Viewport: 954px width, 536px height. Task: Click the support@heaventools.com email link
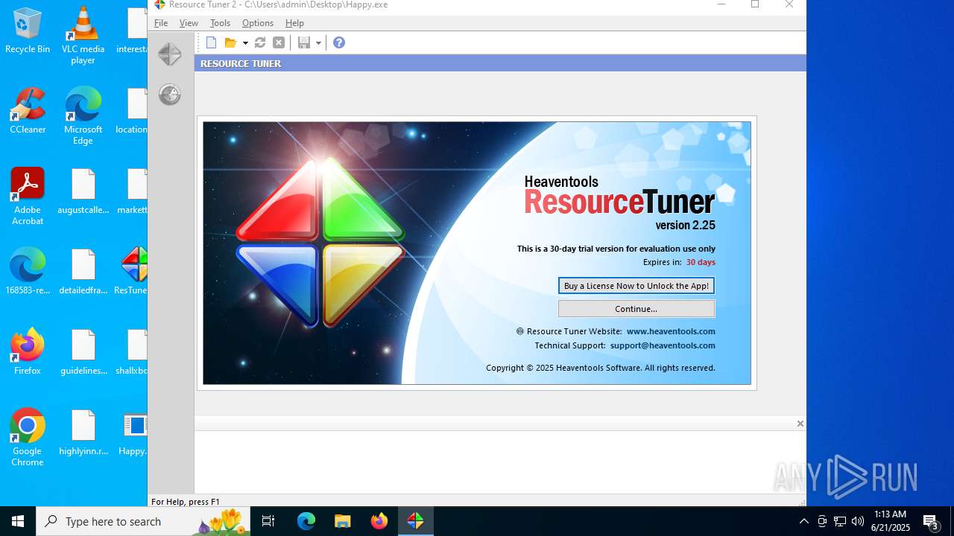tap(663, 345)
